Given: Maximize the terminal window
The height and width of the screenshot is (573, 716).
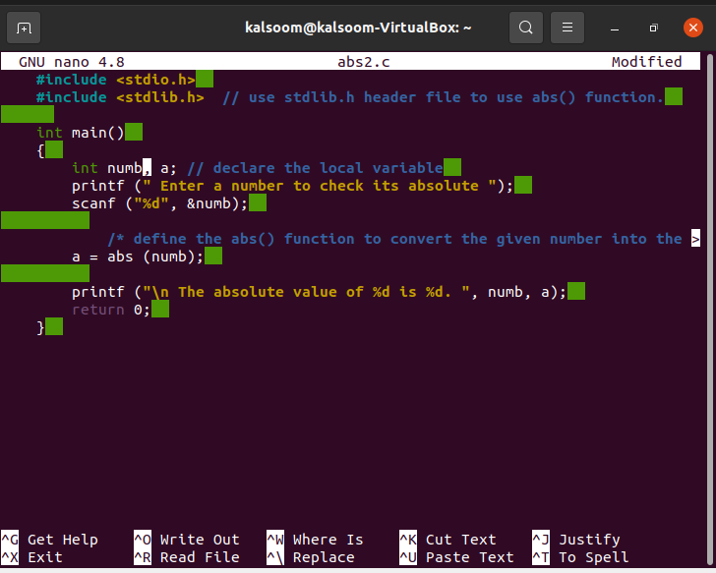Looking at the screenshot, I should coord(653,27).
